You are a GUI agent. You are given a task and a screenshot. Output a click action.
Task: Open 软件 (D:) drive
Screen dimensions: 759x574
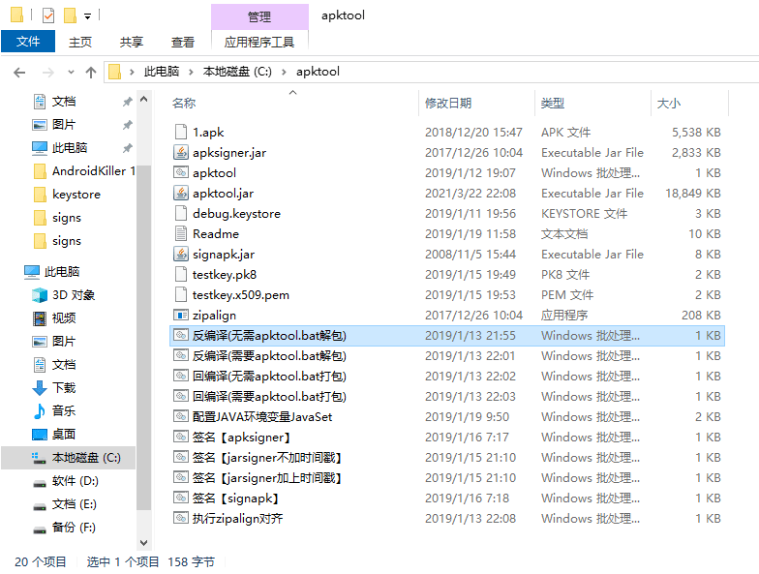click(76, 480)
